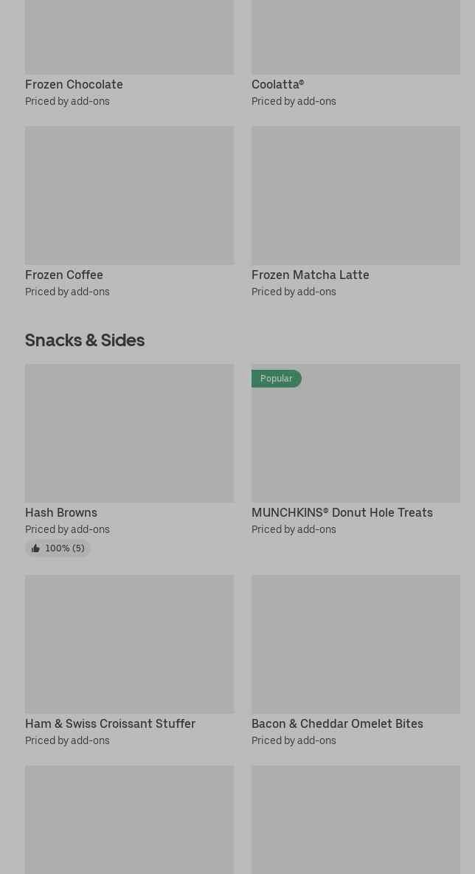
Task: Select the Coolatta® drink title
Action: [277, 85]
